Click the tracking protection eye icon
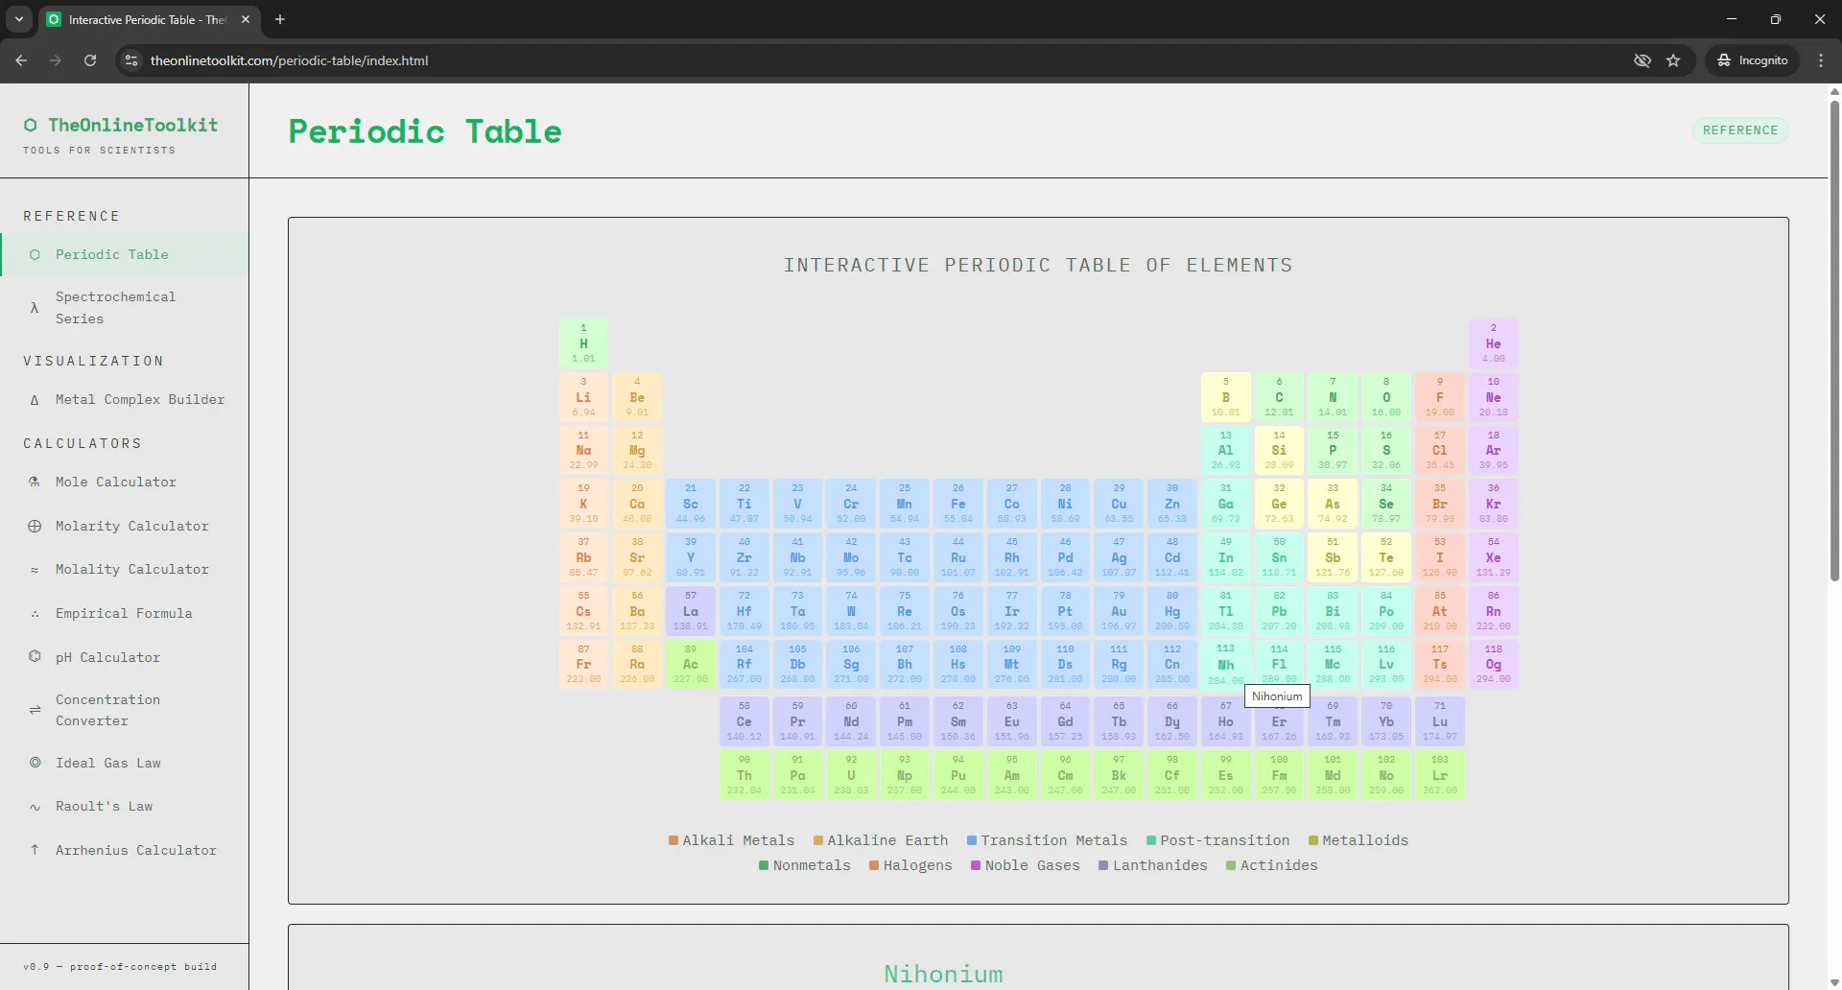The width and height of the screenshot is (1842, 990). tap(1642, 60)
